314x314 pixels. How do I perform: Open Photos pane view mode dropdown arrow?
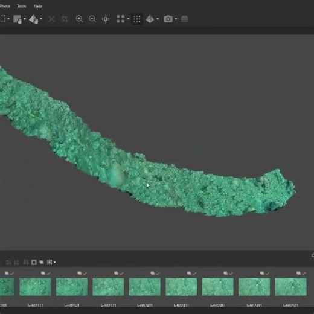click(x=55, y=263)
